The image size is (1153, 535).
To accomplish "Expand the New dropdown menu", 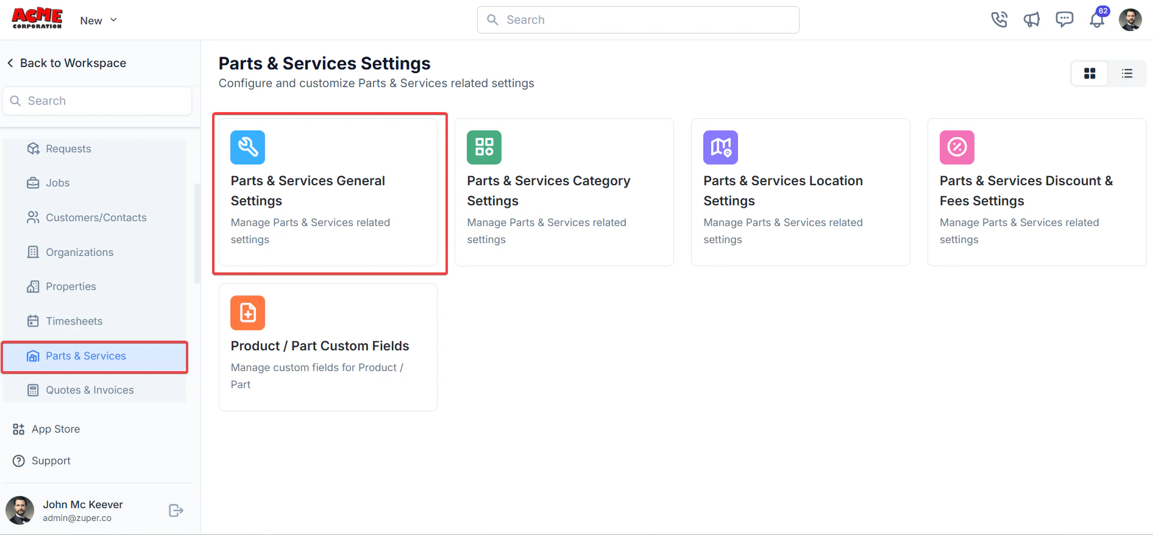I will tap(98, 21).
